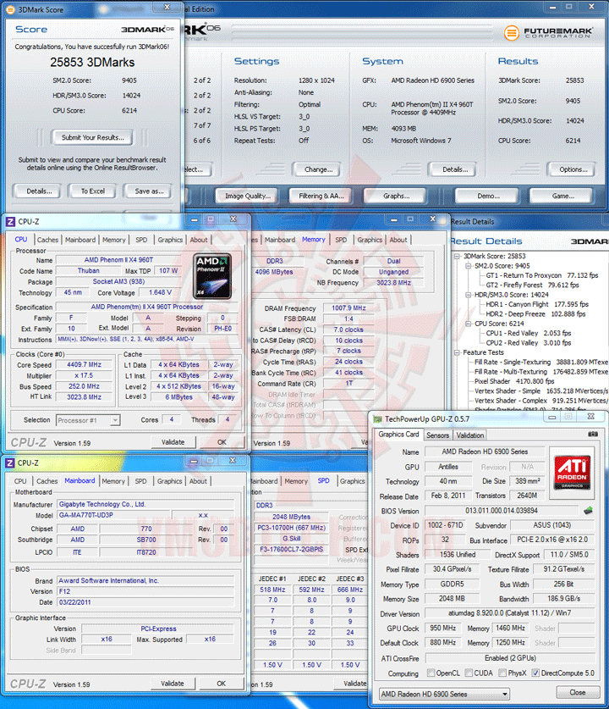The height and width of the screenshot is (709, 609).
Task: Click Validate in the upper CPU-Z window
Action: [173, 442]
